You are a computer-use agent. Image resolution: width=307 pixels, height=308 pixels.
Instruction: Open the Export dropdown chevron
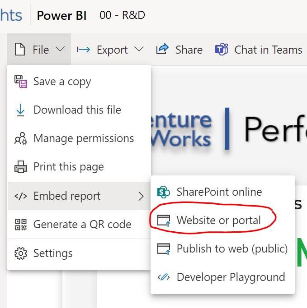point(139,49)
